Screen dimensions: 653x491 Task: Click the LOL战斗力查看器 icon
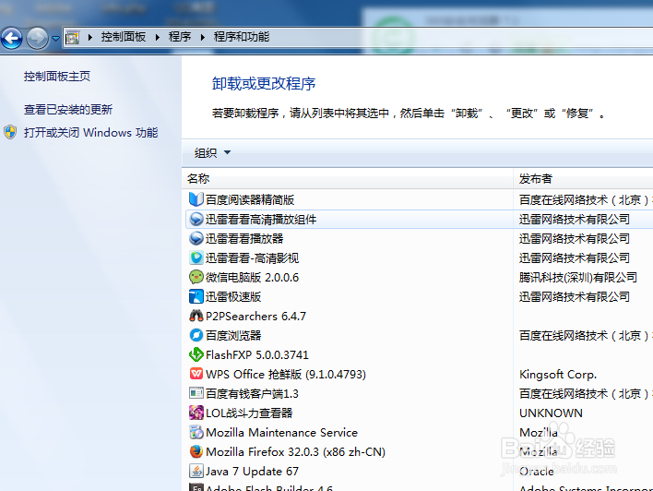click(x=196, y=413)
